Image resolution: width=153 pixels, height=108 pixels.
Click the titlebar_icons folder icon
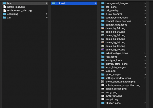103,103
